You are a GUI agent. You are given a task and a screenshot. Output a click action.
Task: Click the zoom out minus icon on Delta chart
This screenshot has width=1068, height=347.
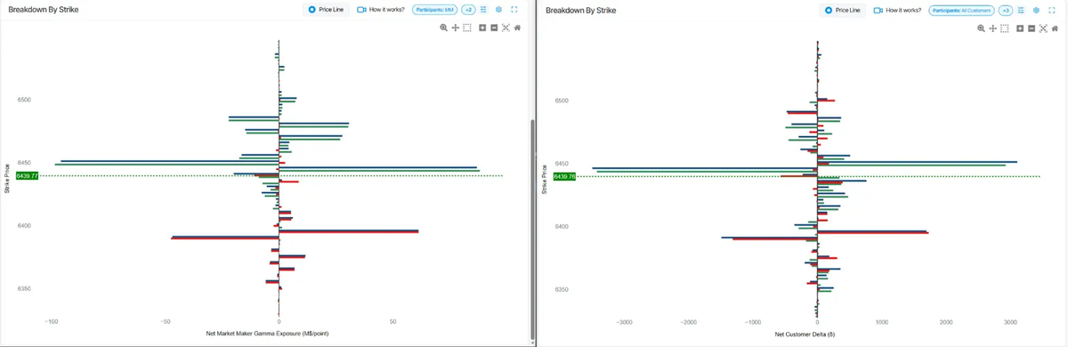1032,28
